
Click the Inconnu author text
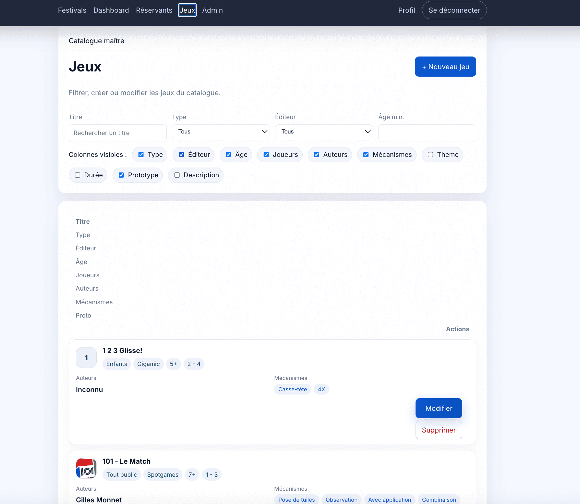point(89,389)
